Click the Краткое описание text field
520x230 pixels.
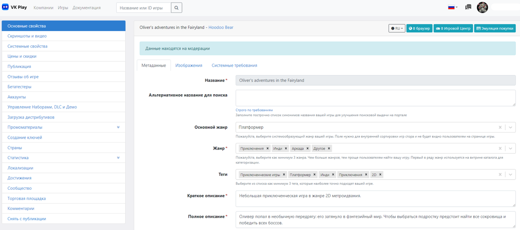(x=376, y=199)
